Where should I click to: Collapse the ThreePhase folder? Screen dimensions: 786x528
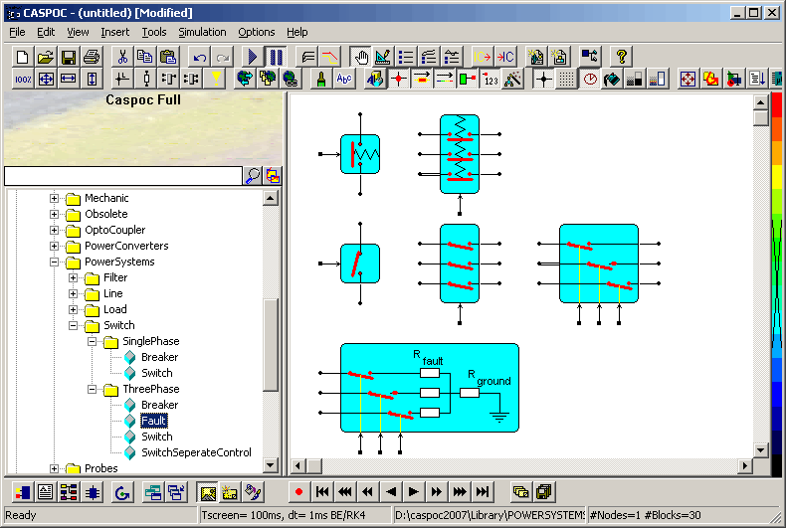click(x=93, y=389)
